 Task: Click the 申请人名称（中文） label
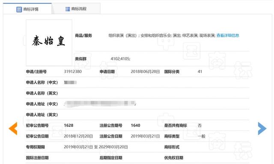[42, 82]
